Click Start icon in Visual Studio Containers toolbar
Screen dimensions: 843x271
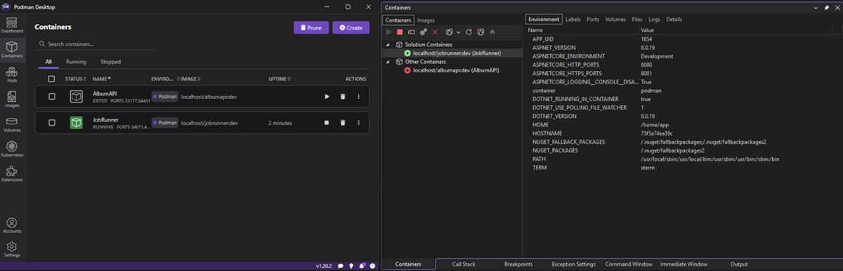coord(388,32)
